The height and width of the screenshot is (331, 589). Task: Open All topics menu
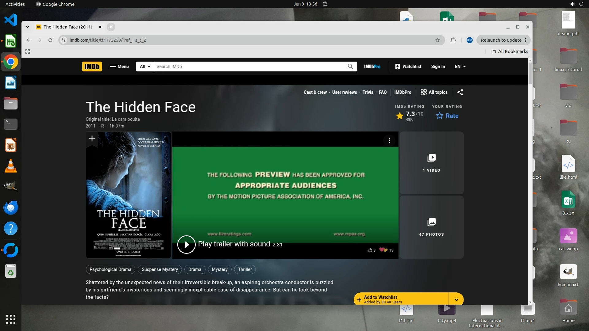434,92
